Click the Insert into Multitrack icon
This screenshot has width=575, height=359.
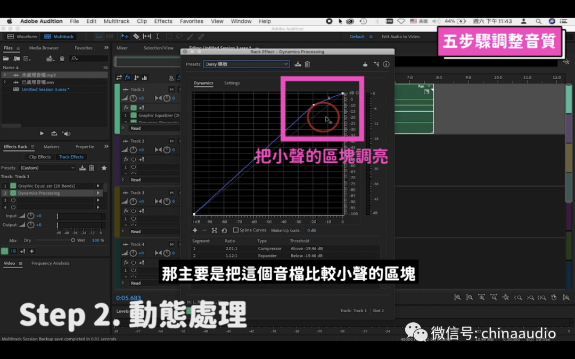50,59
